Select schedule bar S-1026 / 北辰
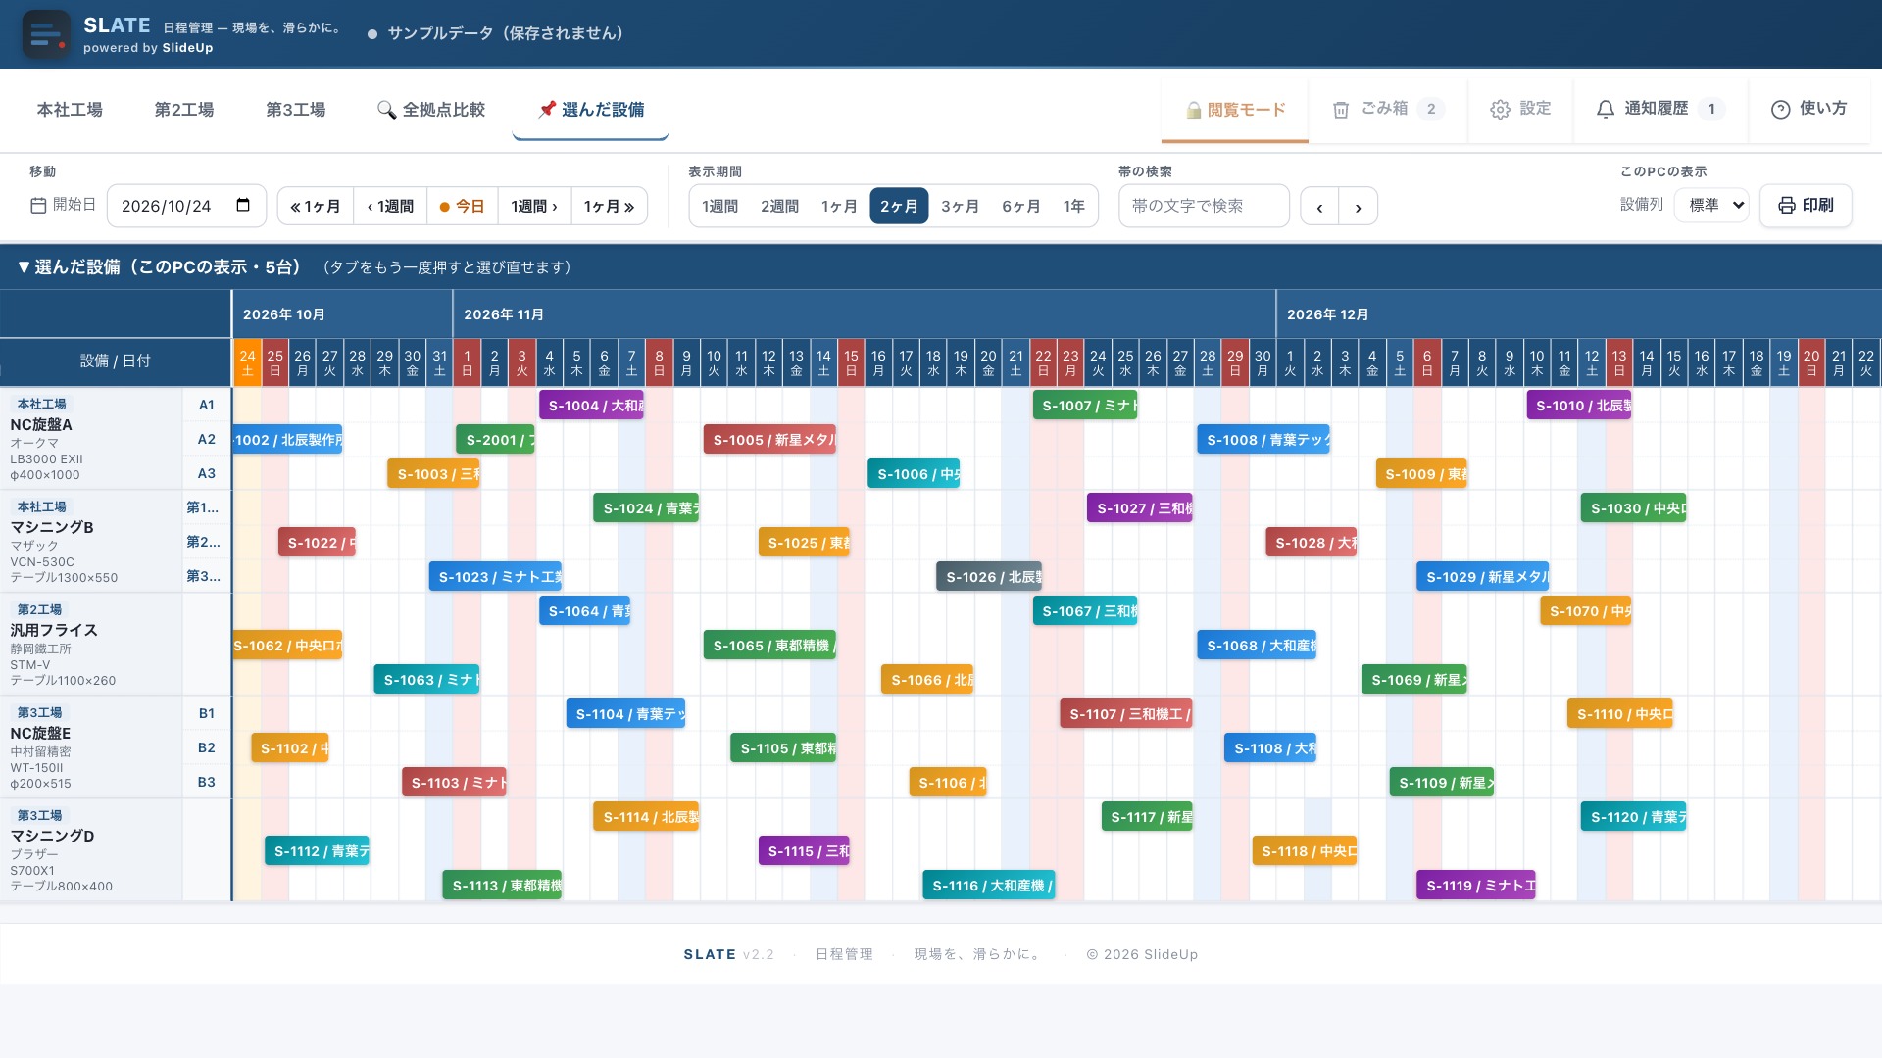The height and width of the screenshot is (1058, 1882). pos(989,577)
